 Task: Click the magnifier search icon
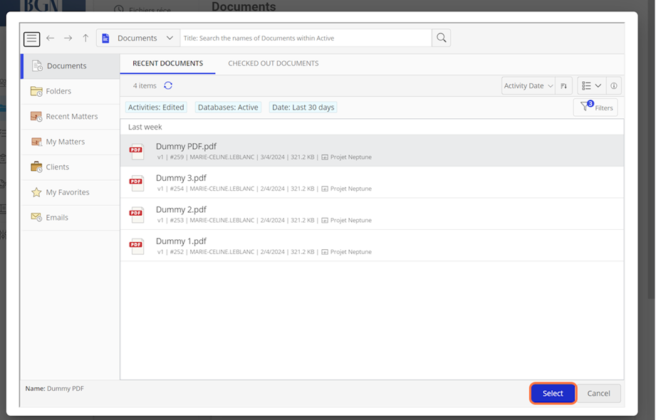point(441,38)
